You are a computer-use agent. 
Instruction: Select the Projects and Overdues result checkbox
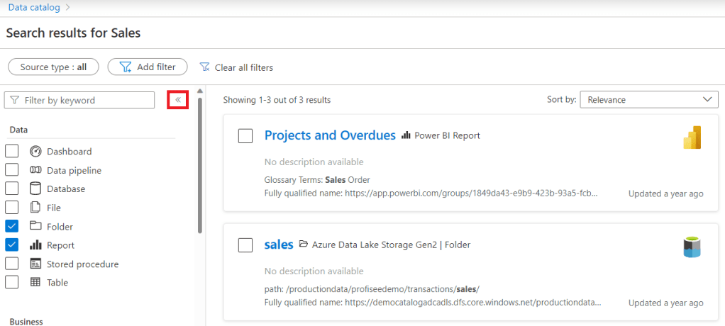coord(245,136)
